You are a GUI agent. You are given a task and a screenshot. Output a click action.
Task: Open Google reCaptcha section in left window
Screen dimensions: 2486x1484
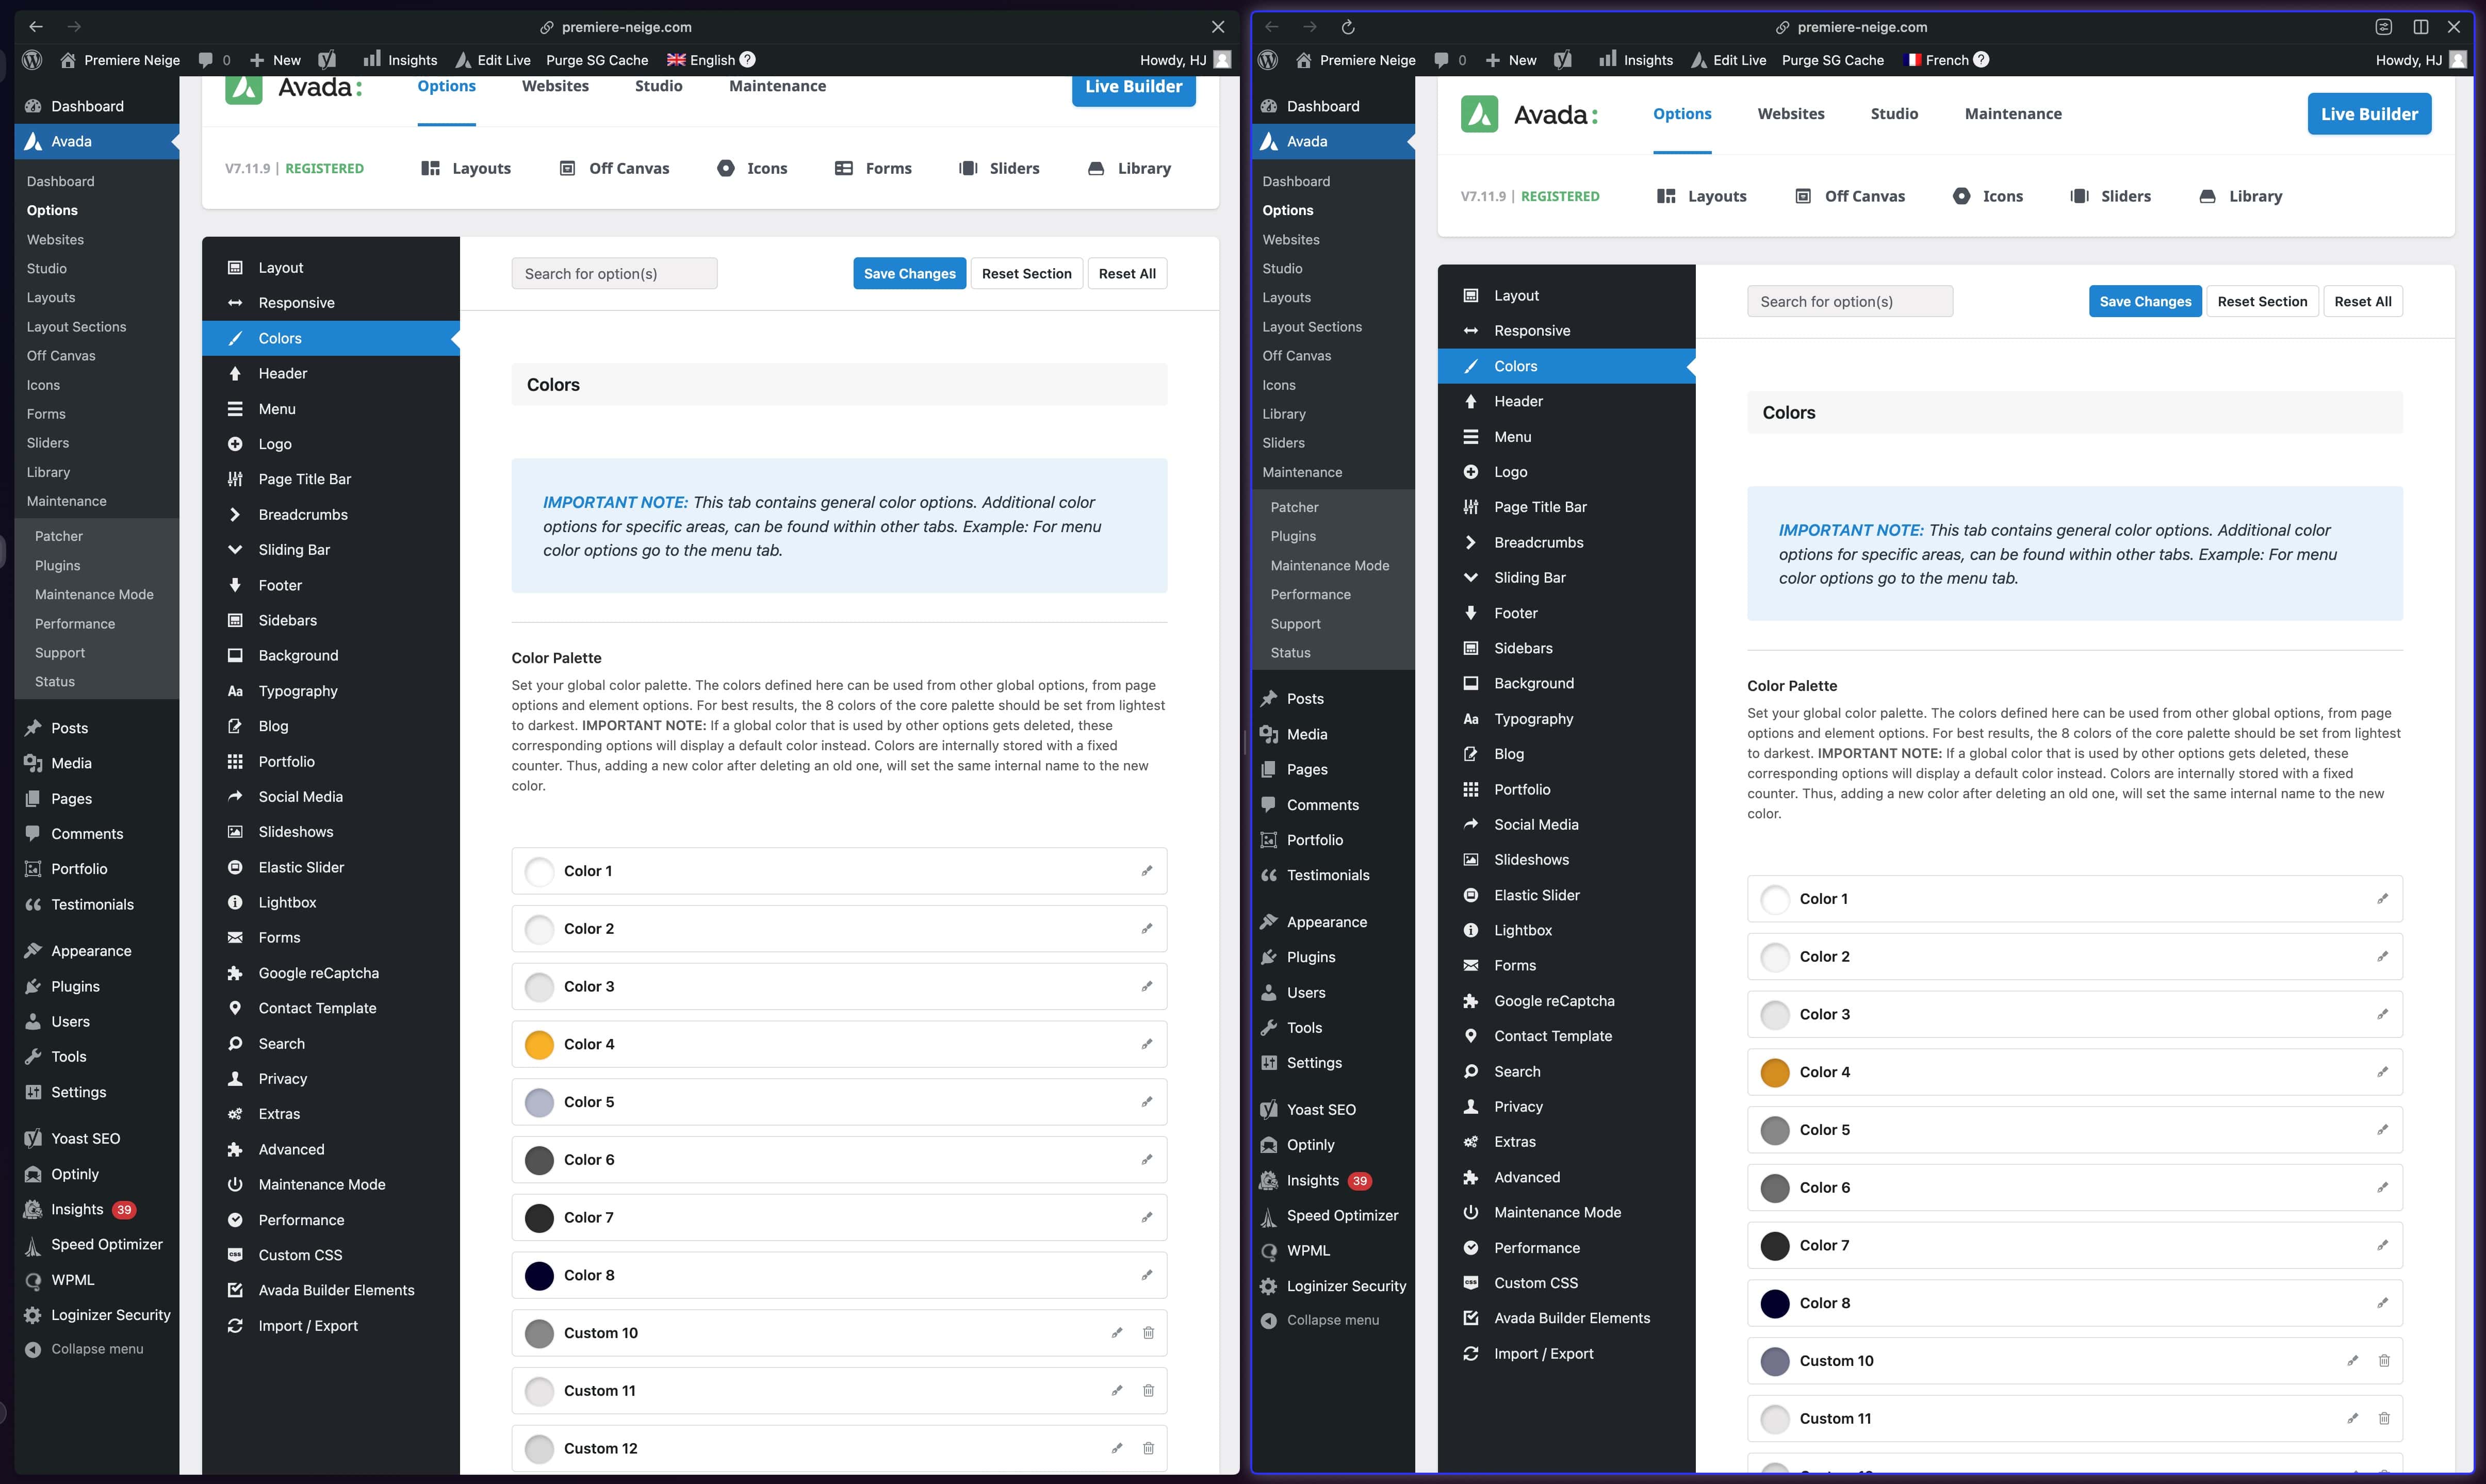(x=331, y=973)
